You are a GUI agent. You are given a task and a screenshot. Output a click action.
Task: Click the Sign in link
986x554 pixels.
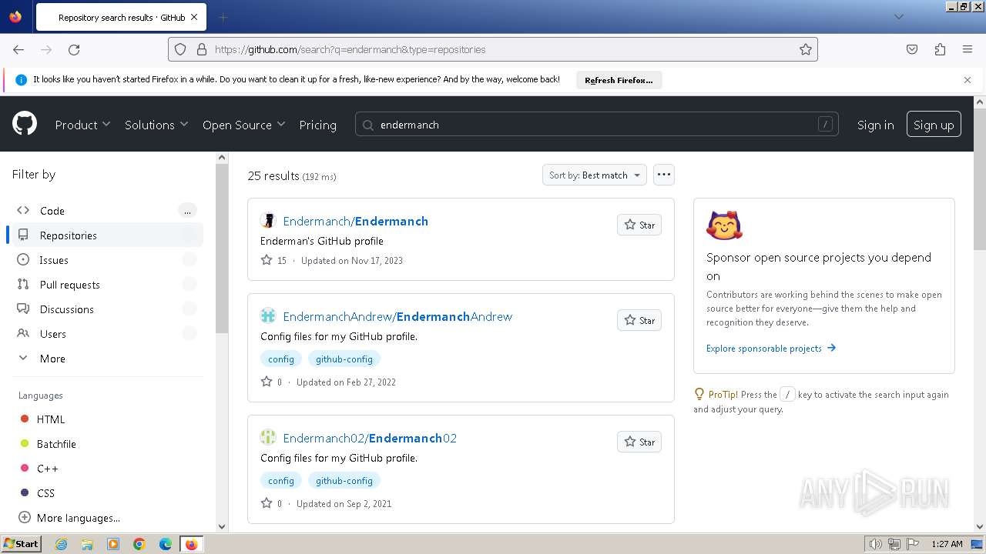(x=876, y=125)
